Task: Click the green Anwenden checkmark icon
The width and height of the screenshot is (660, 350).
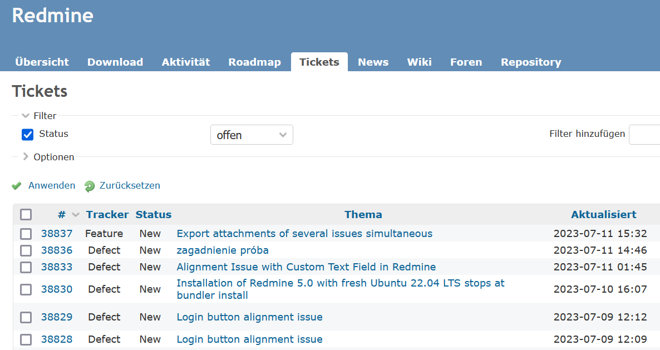Action: click(x=16, y=186)
